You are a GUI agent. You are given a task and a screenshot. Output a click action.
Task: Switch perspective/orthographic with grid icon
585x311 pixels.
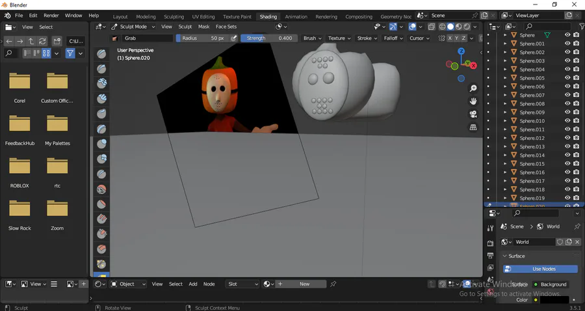(473, 128)
